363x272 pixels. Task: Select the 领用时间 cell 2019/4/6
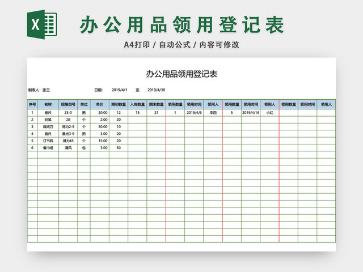(x=194, y=113)
